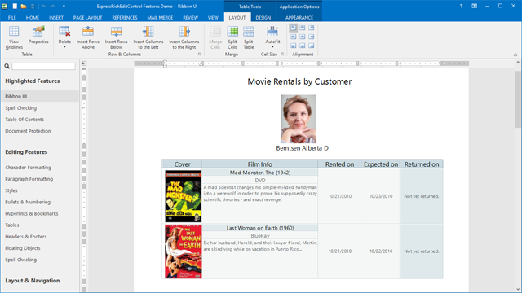Click the Split Table button
Image resolution: width=522 pixels, height=293 pixels.
click(x=248, y=37)
